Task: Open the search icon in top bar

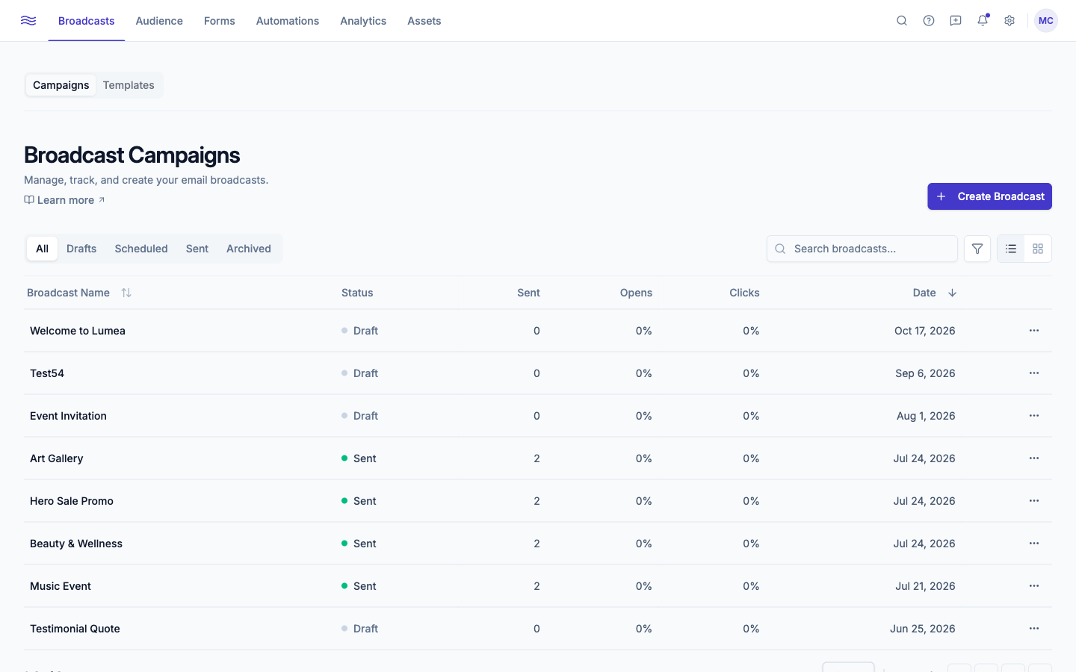Action: pyautogui.click(x=902, y=21)
